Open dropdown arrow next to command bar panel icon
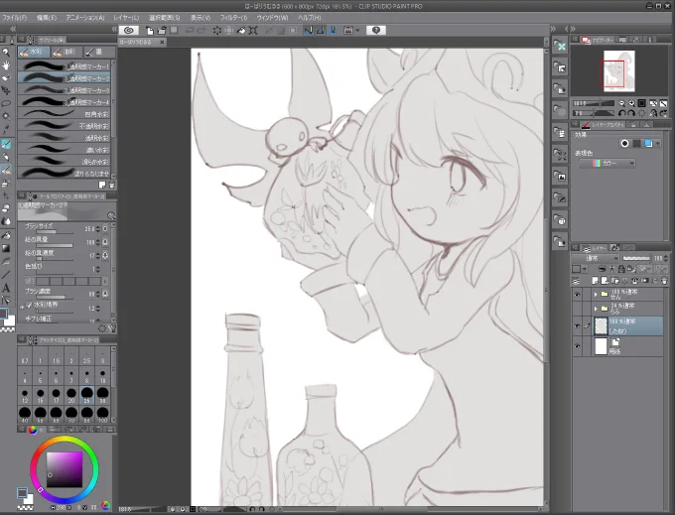675x515 pixels. [x=357, y=30]
